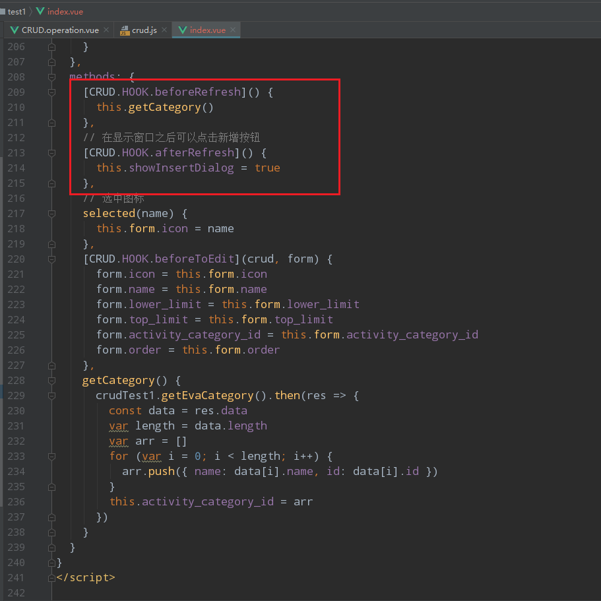Click the getEvaCategory call on line 229
This screenshot has width=601, height=601.
tap(207, 396)
